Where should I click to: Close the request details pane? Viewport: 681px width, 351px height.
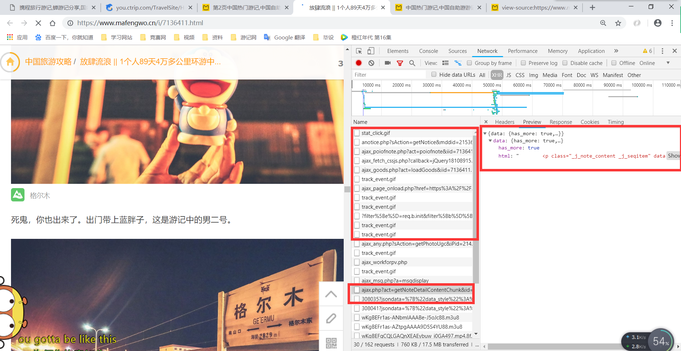486,122
